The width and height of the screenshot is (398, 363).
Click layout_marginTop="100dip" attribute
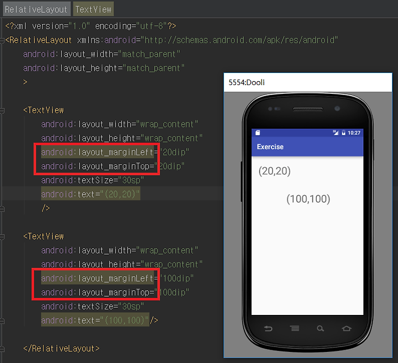point(115,292)
